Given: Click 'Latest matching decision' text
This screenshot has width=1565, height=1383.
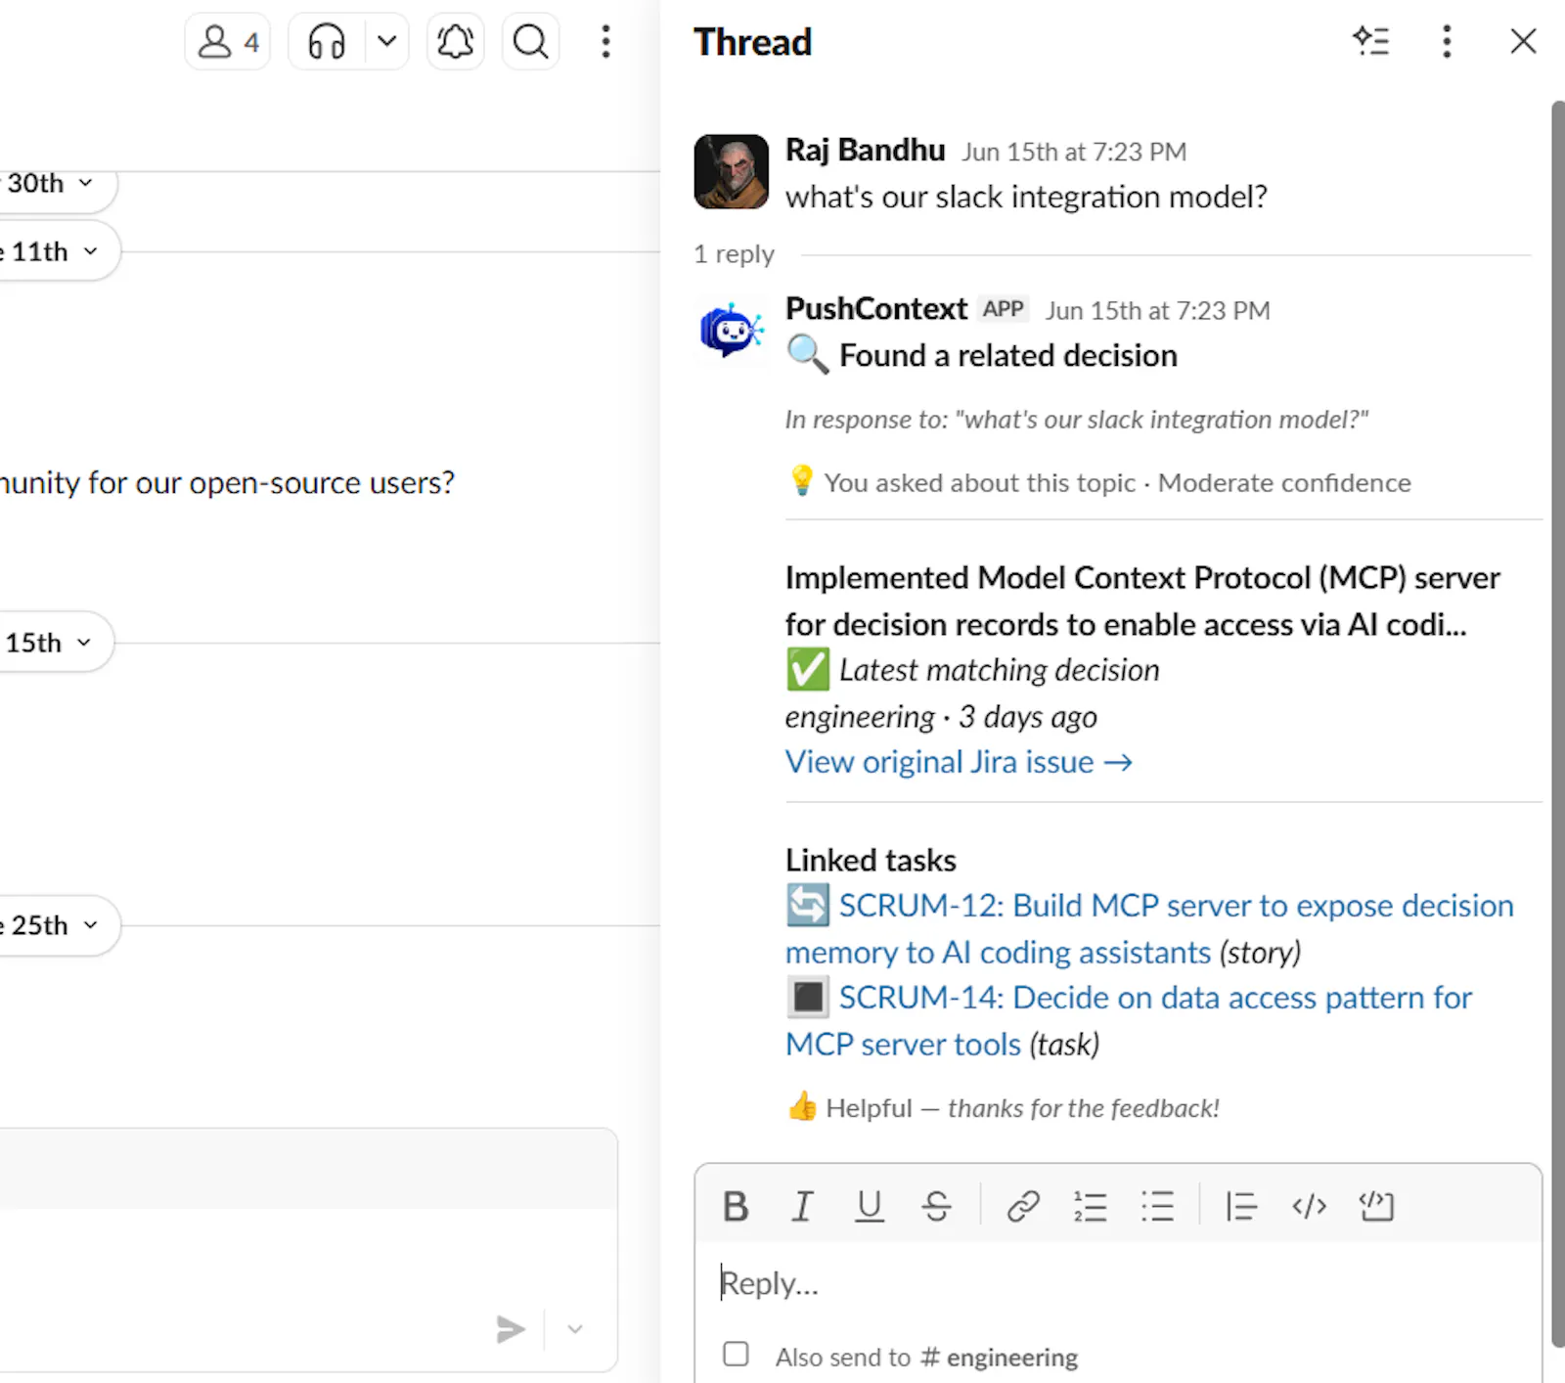Looking at the screenshot, I should point(999,670).
